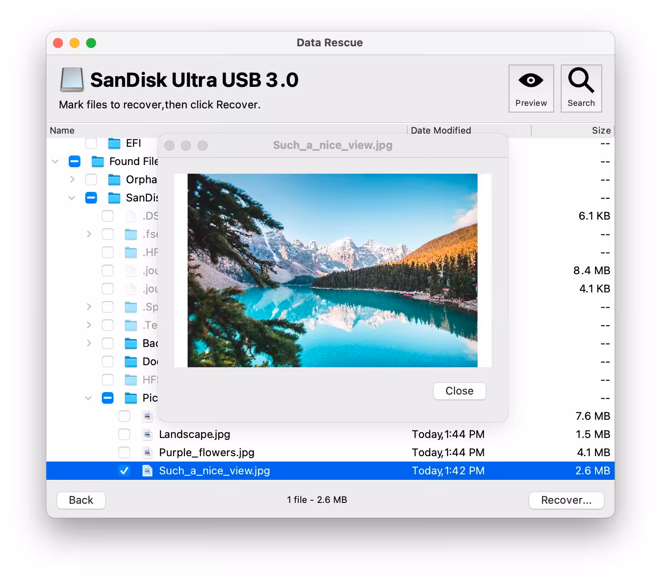Uncheck the Such_a_nice_view.jpg checkbox
This screenshot has height=579, width=661.
[x=124, y=471]
